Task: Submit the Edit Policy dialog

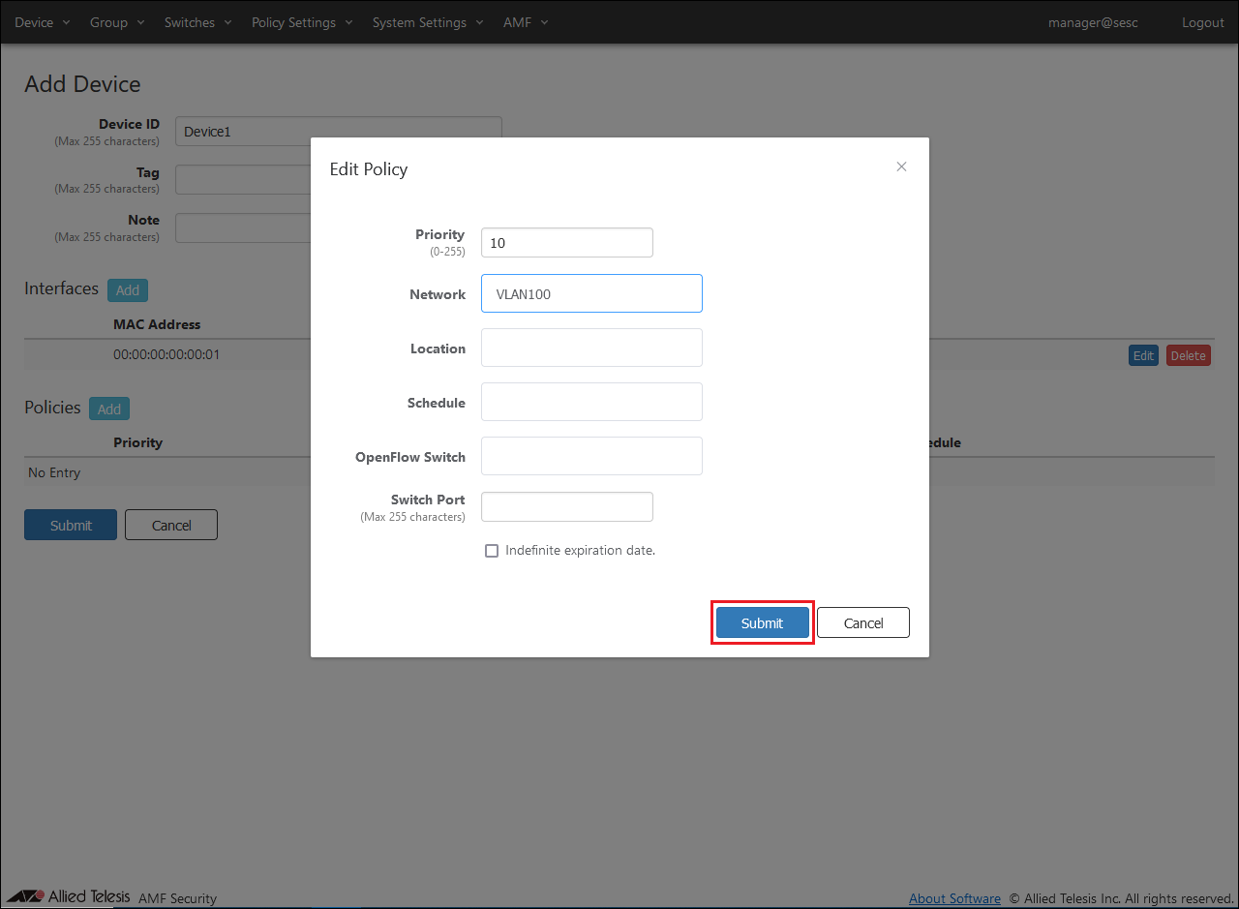Action: tap(762, 622)
